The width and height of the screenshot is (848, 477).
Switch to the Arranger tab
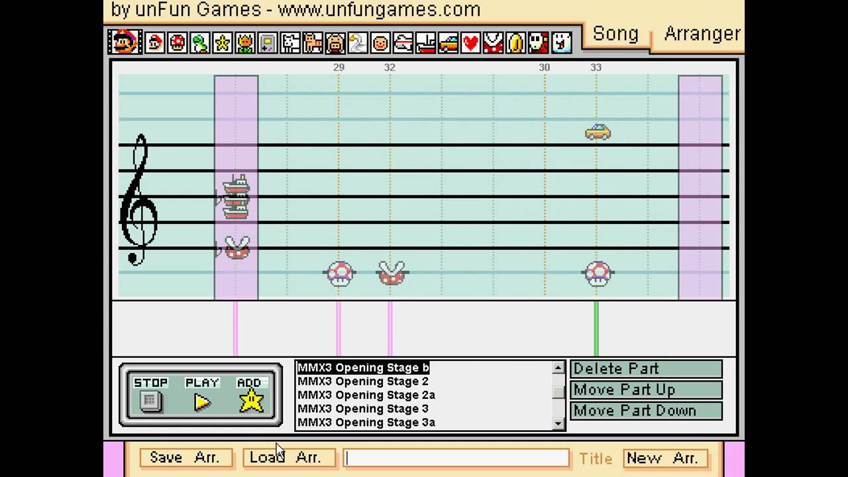pyautogui.click(x=702, y=34)
